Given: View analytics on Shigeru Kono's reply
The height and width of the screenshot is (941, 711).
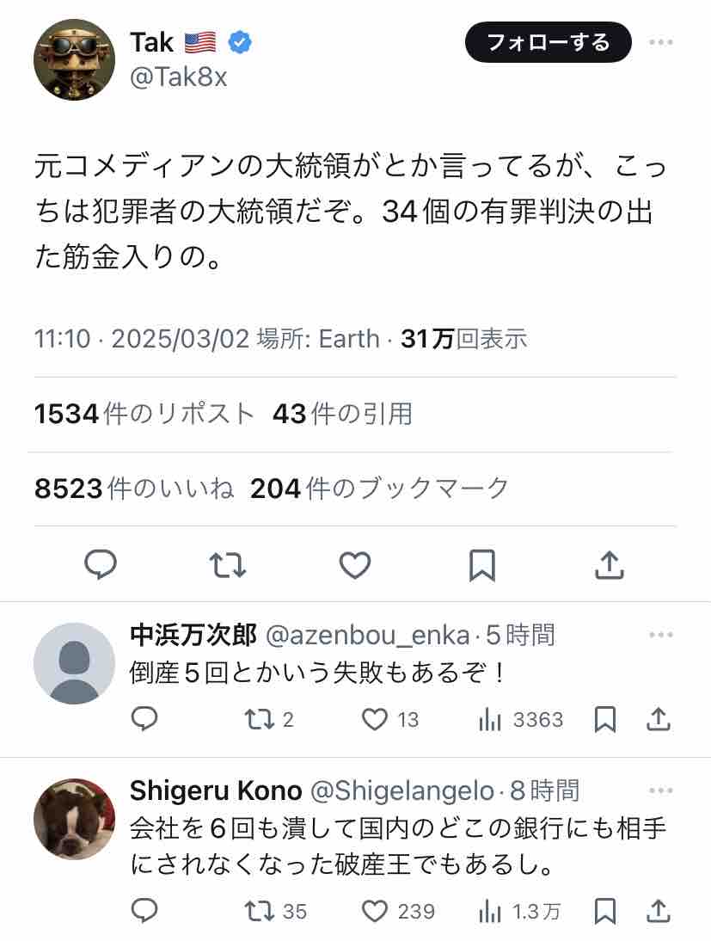Looking at the screenshot, I should coord(489,911).
